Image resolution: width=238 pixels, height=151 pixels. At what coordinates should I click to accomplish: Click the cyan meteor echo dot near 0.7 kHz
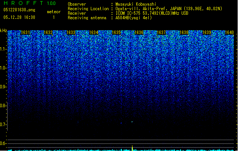(x=132, y=122)
